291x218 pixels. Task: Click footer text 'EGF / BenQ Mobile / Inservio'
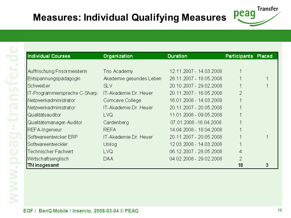coord(58,211)
